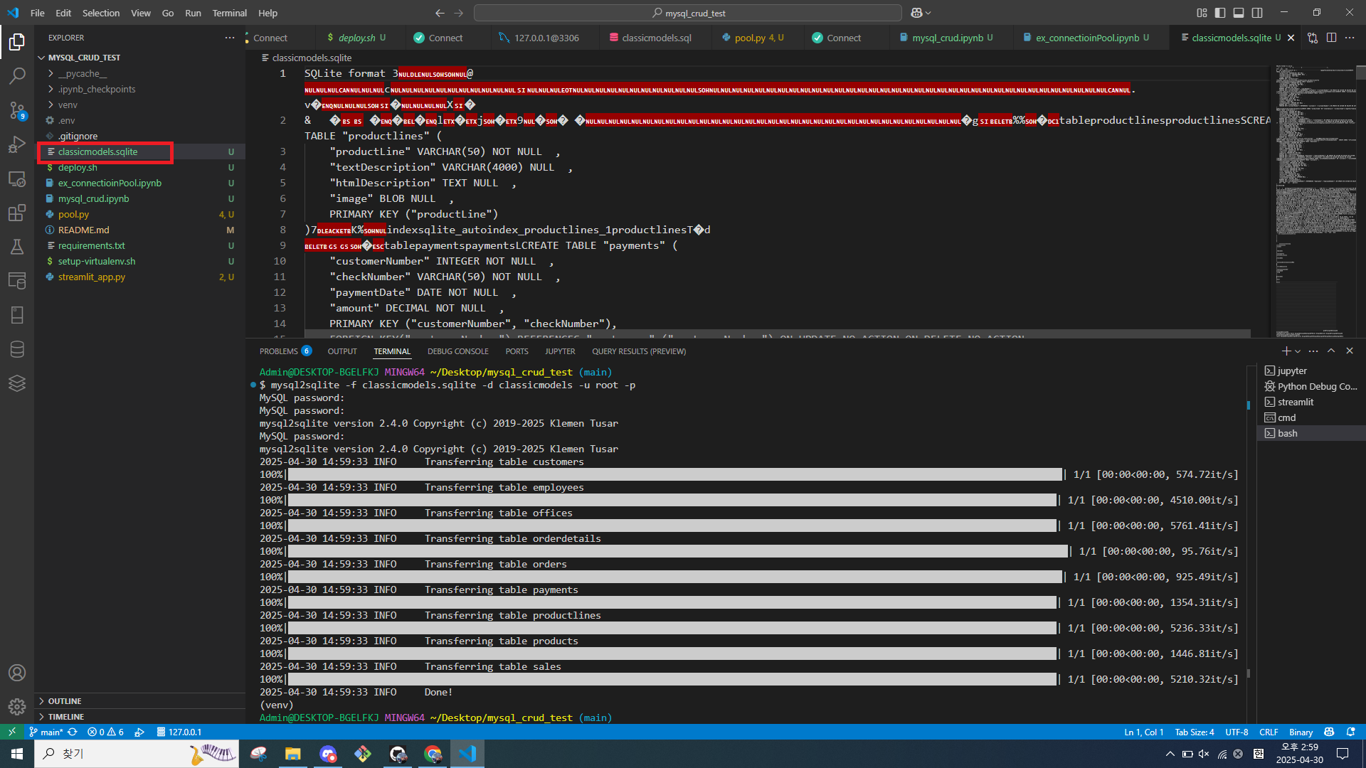Image resolution: width=1366 pixels, height=768 pixels.
Task: Expand the venv folder
Action: pyautogui.click(x=68, y=105)
